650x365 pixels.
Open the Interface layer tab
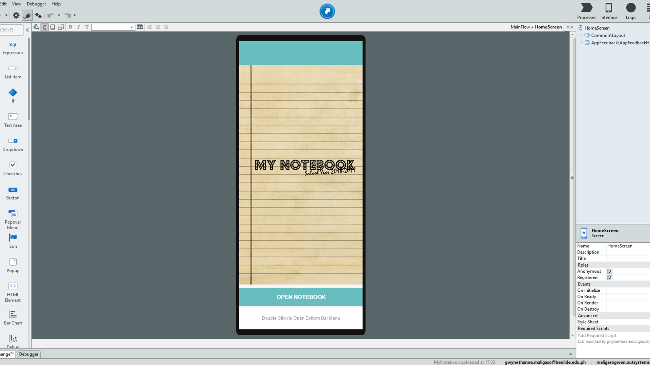coord(609,11)
